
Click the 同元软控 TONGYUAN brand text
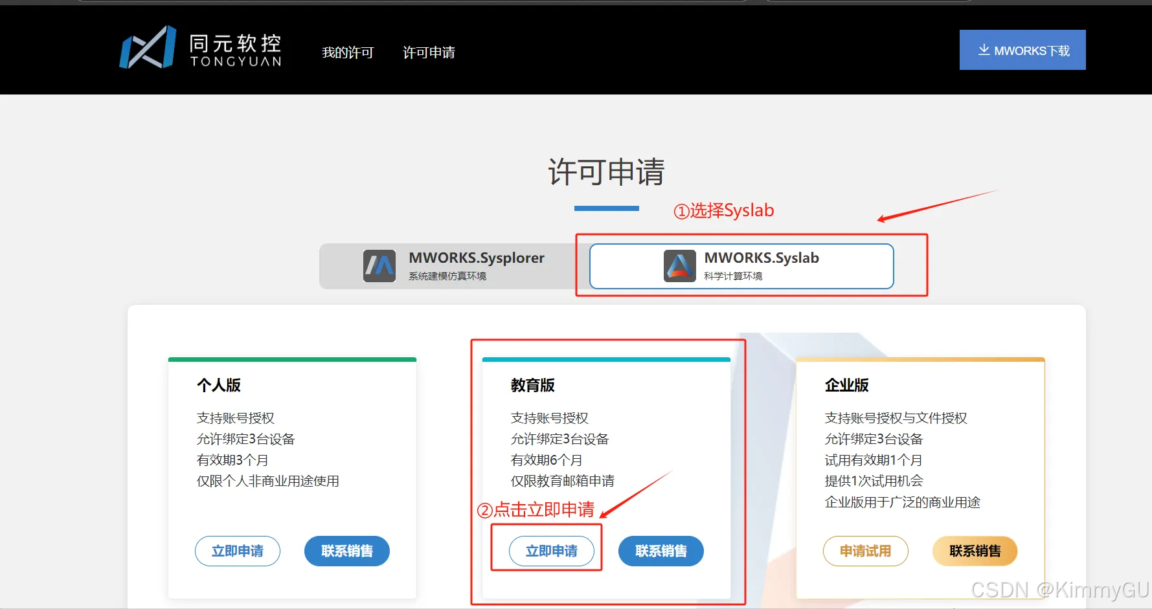[x=236, y=50]
